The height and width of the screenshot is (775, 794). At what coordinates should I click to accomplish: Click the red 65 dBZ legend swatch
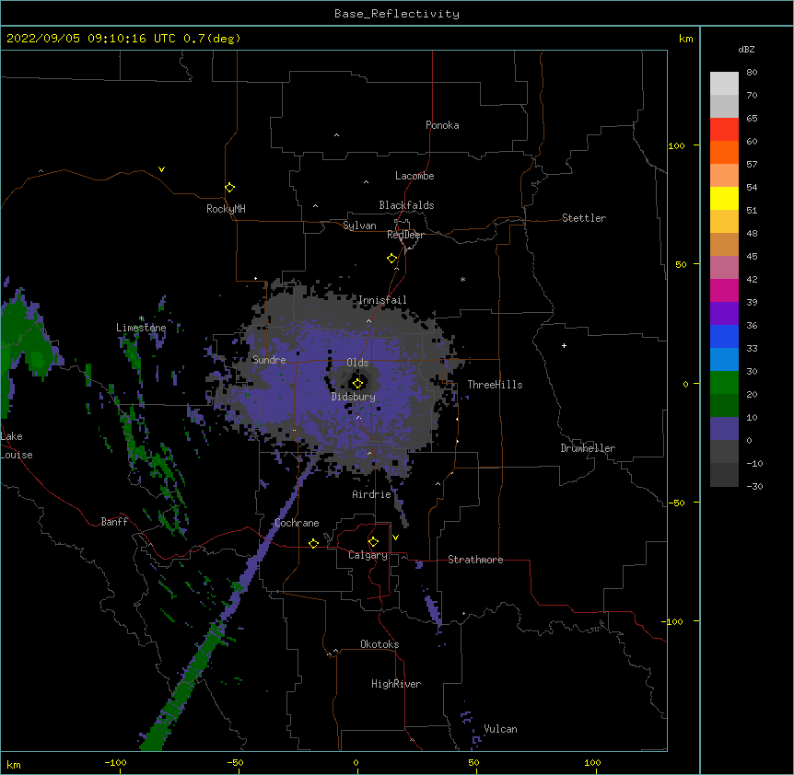tap(724, 129)
